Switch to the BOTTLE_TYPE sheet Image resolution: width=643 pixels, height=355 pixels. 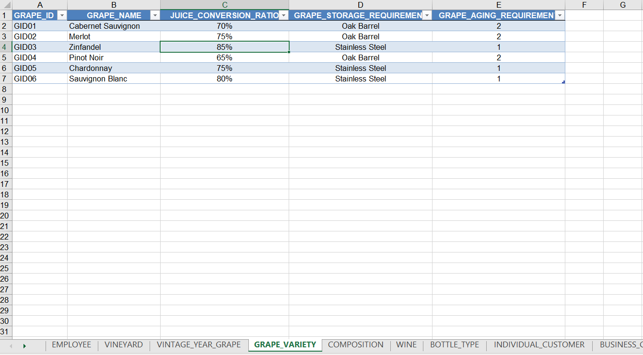[x=455, y=344]
